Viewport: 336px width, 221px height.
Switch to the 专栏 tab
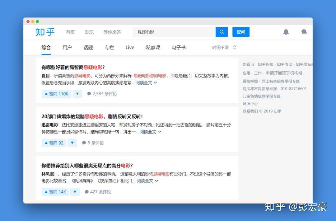tap(109, 47)
